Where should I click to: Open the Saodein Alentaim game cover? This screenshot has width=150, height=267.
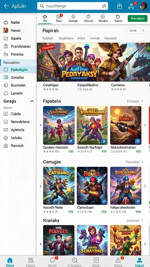[x=59, y=125]
